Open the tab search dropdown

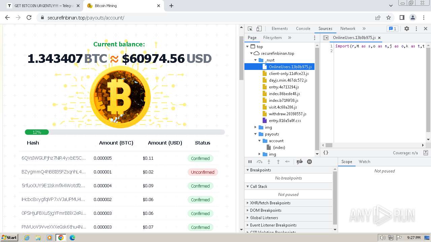391,6
